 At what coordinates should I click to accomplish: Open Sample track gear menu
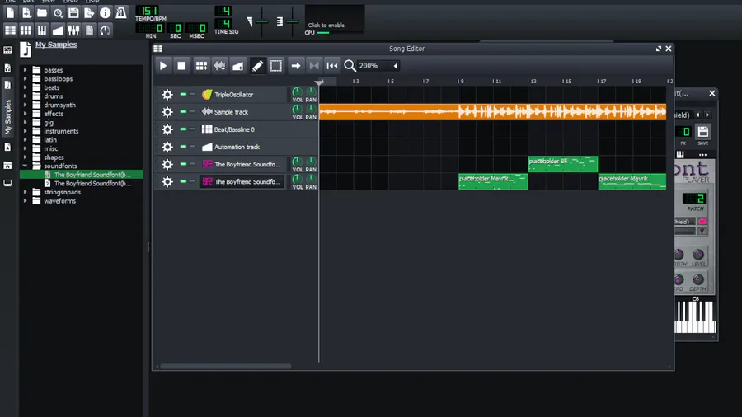pos(167,112)
